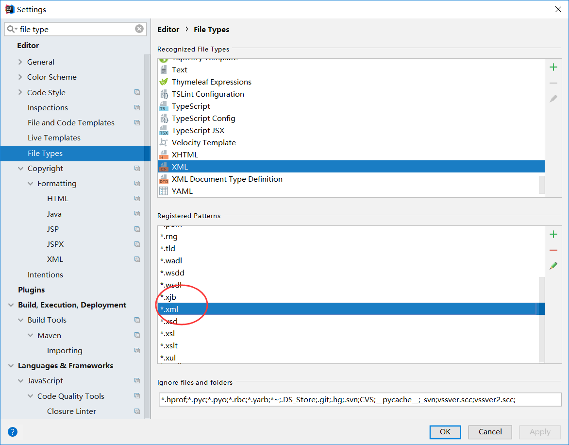Click the Text file type icon
The height and width of the screenshot is (445, 569).
coord(164,69)
